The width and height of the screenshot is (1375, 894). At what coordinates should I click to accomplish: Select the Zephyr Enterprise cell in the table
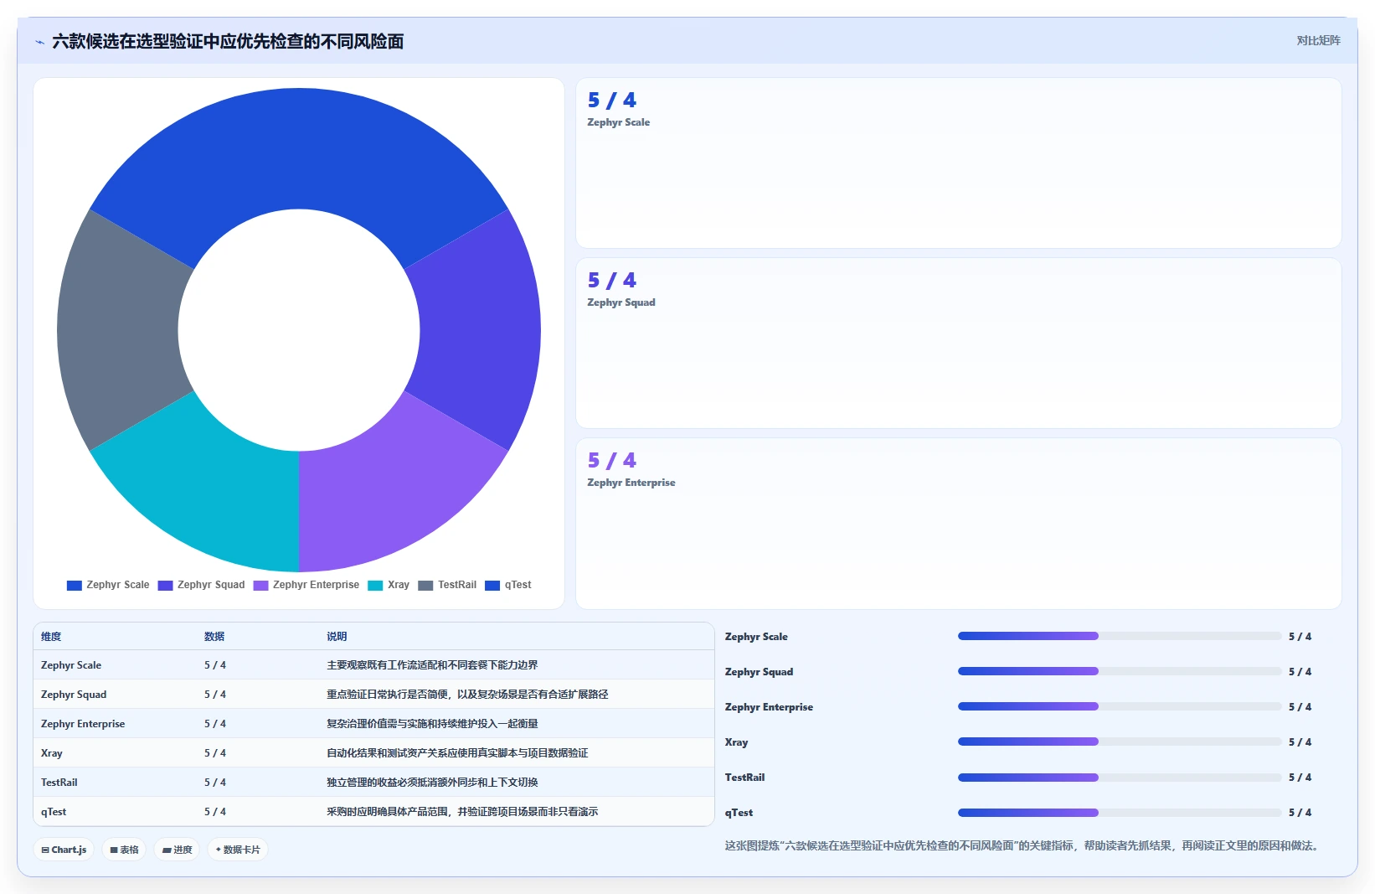pyautogui.click(x=83, y=724)
